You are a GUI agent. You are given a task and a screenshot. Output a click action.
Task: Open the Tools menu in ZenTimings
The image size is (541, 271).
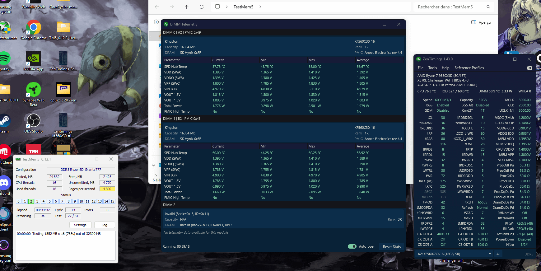pos(432,68)
